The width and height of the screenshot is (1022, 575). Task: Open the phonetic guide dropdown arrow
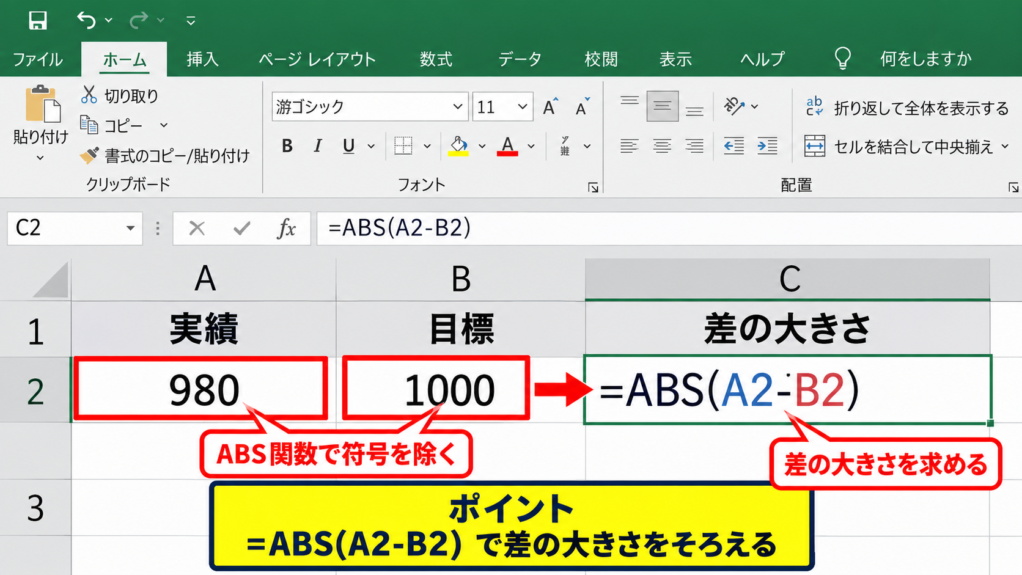click(x=587, y=146)
